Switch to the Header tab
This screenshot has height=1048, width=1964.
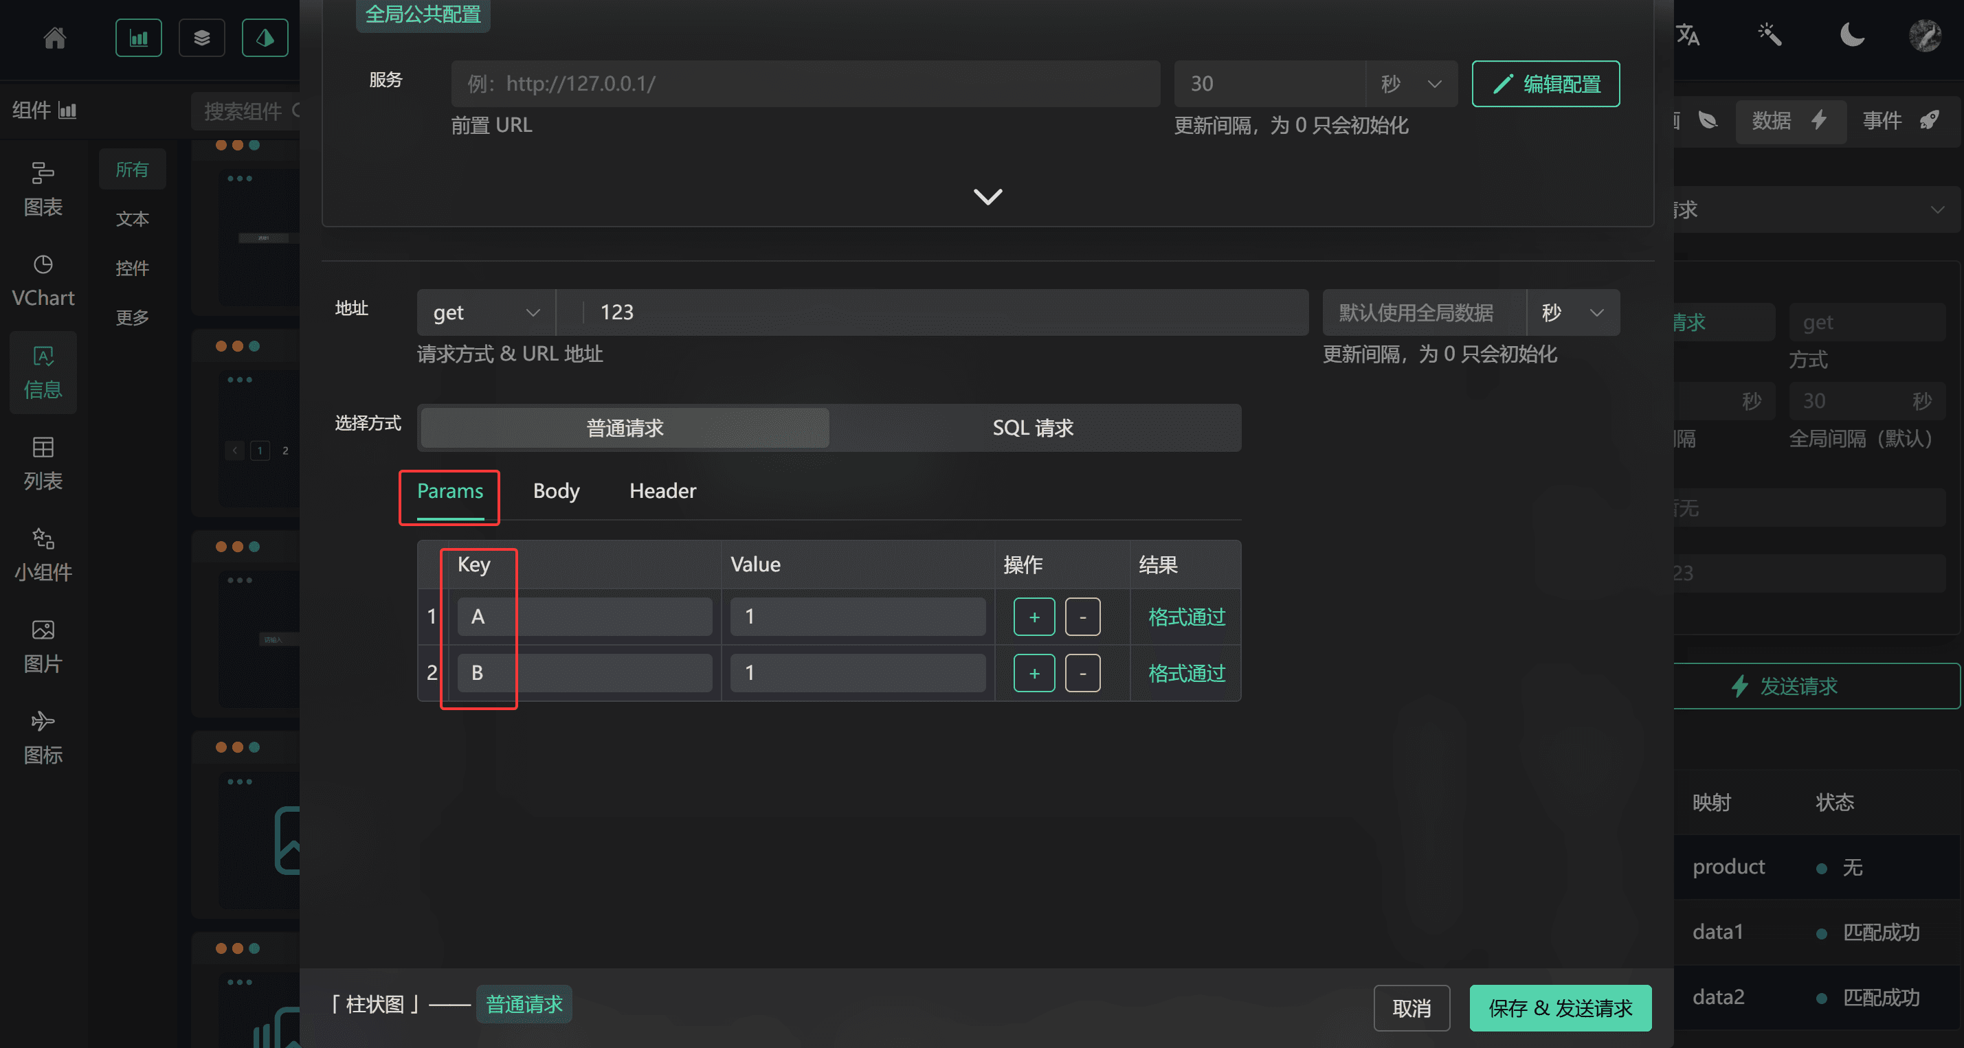[x=662, y=491]
